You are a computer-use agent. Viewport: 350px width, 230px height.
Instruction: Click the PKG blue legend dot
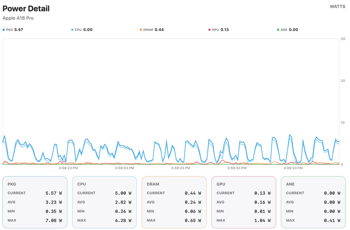[4, 30]
